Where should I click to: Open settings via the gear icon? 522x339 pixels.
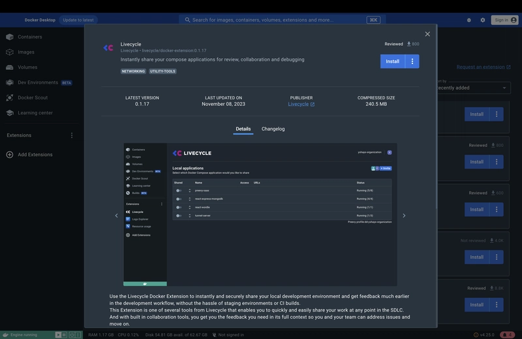point(483,20)
